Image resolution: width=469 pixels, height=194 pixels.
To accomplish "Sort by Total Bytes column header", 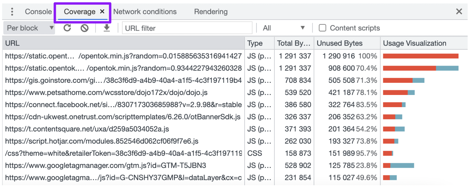I will point(294,43).
